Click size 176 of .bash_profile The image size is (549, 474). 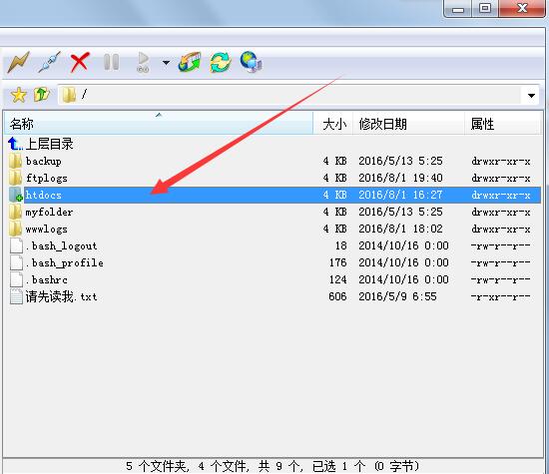click(x=337, y=262)
